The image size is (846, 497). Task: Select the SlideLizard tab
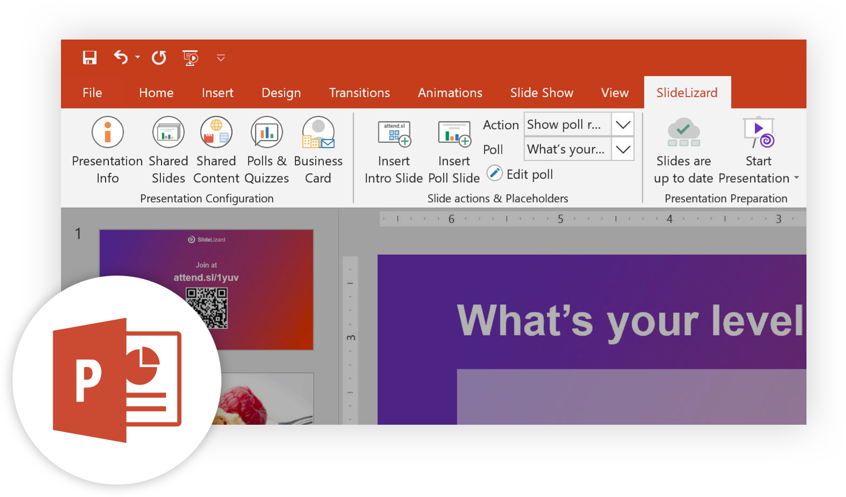pyautogui.click(x=687, y=93)
